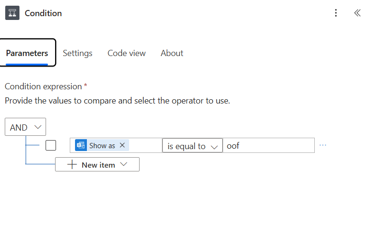Focus the value field containing 'oof'

268,146
